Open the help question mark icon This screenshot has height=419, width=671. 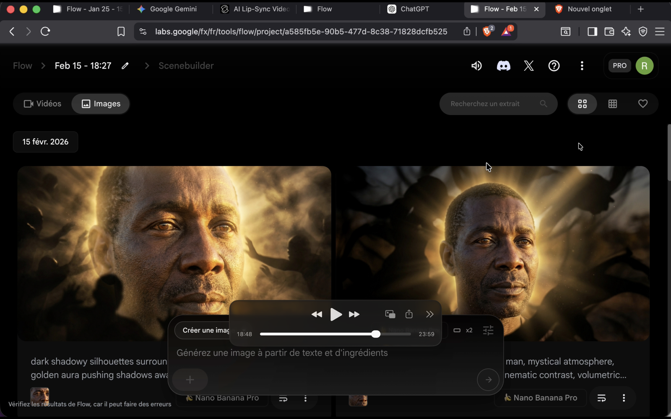click(x=554, y=66)
